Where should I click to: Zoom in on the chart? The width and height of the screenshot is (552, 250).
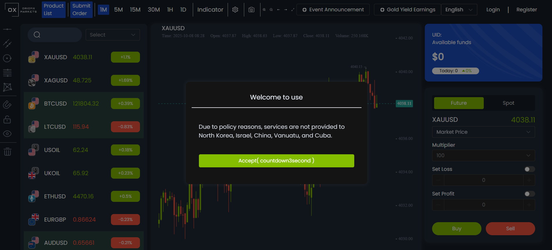(x=264, y=10)
